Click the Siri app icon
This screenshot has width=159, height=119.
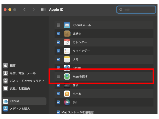[x=67, y=102]
